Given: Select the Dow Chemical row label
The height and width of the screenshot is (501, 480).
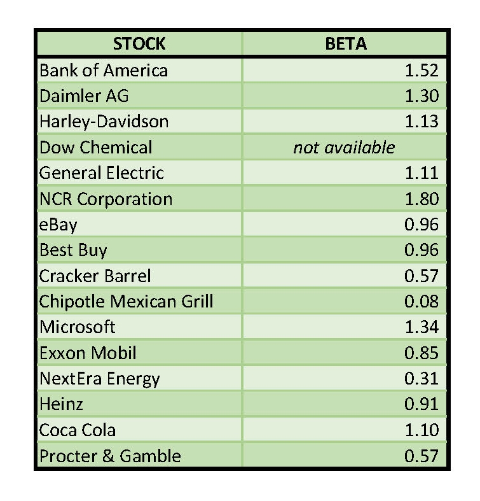Looking at the screenshot, I should pyautogui.click(x=96, y=147).
